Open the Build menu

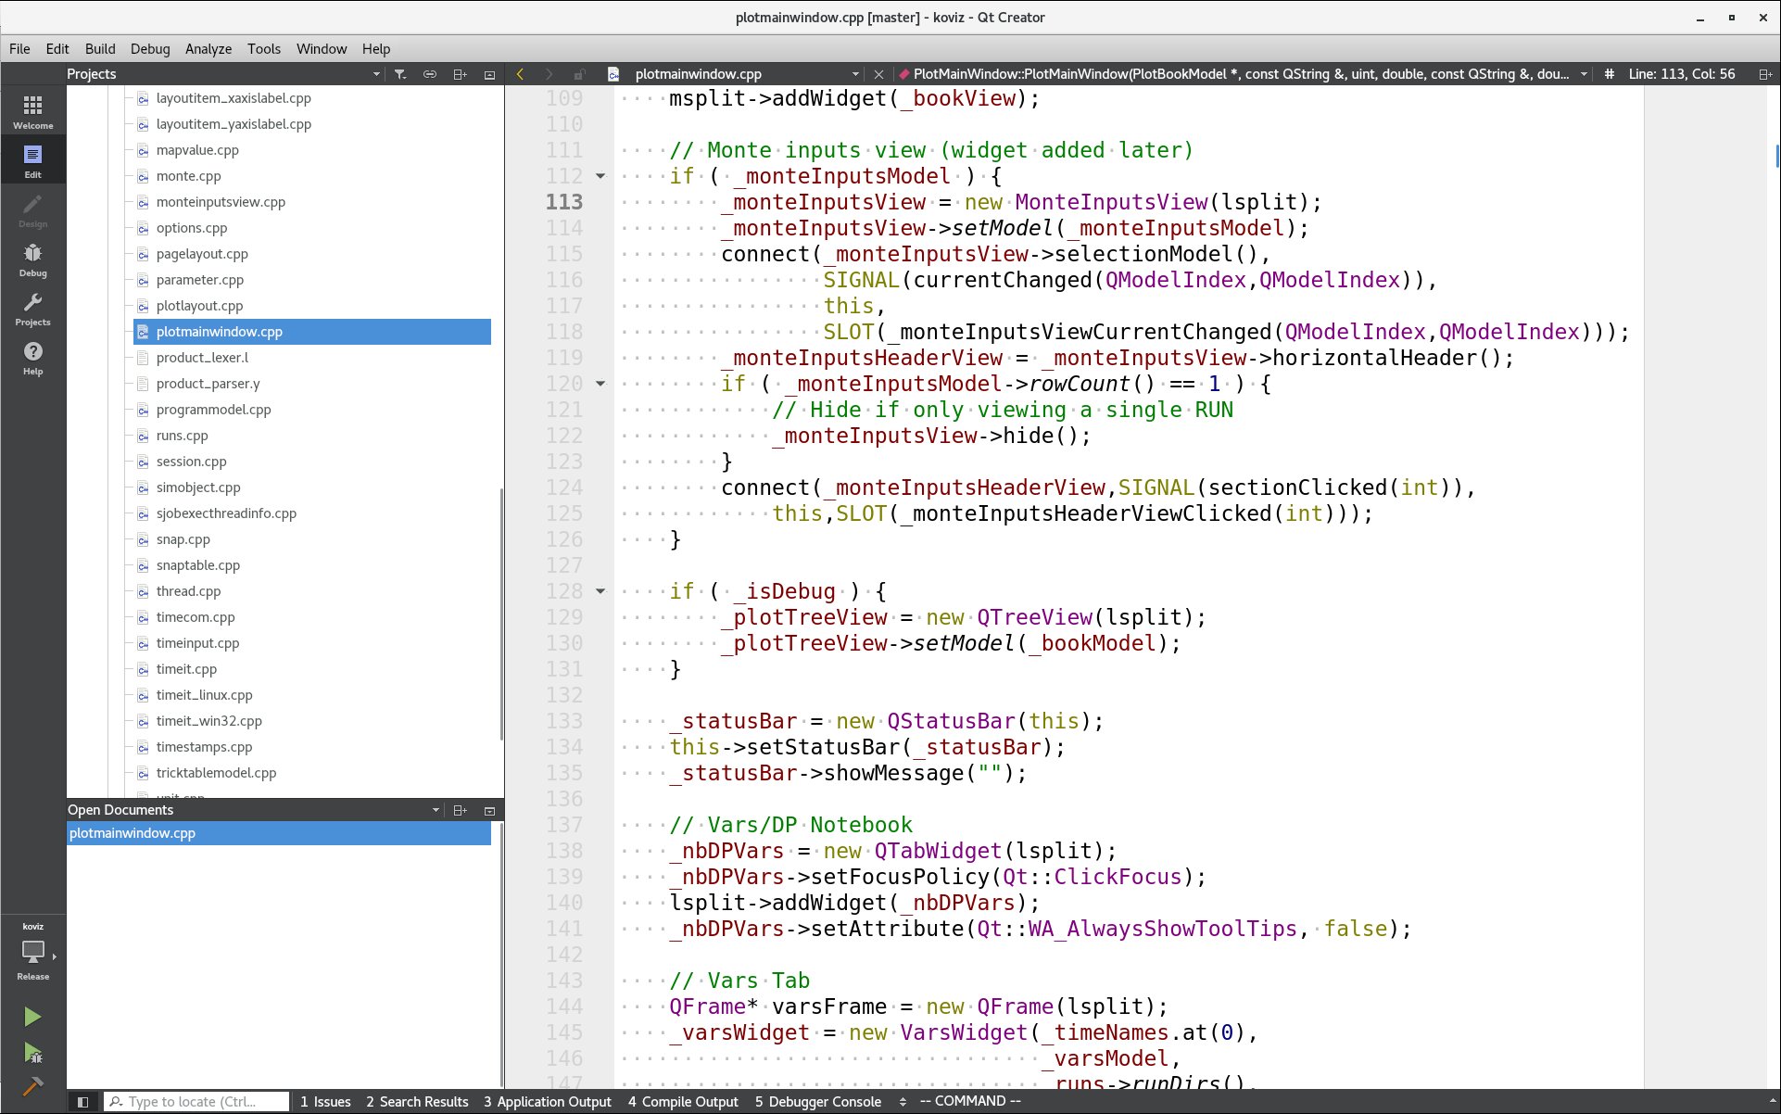(99, 48)
